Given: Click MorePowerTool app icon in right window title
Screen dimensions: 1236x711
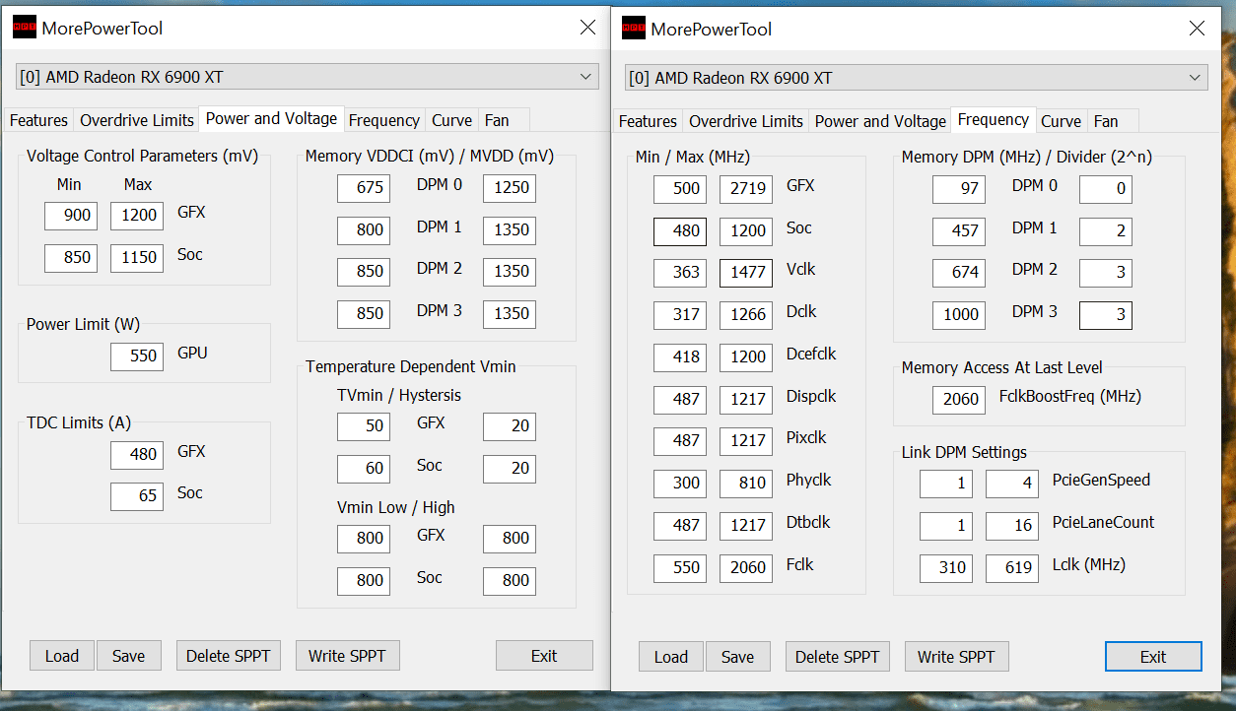Looking at the screenshot, I should click(x=634, y=29).
